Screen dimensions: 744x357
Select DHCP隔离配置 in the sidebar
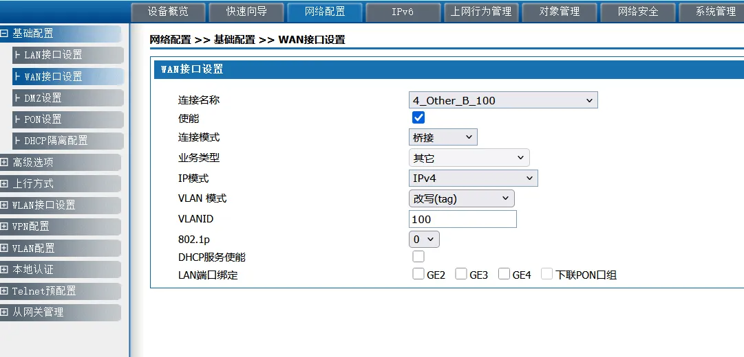pos(68,141)
